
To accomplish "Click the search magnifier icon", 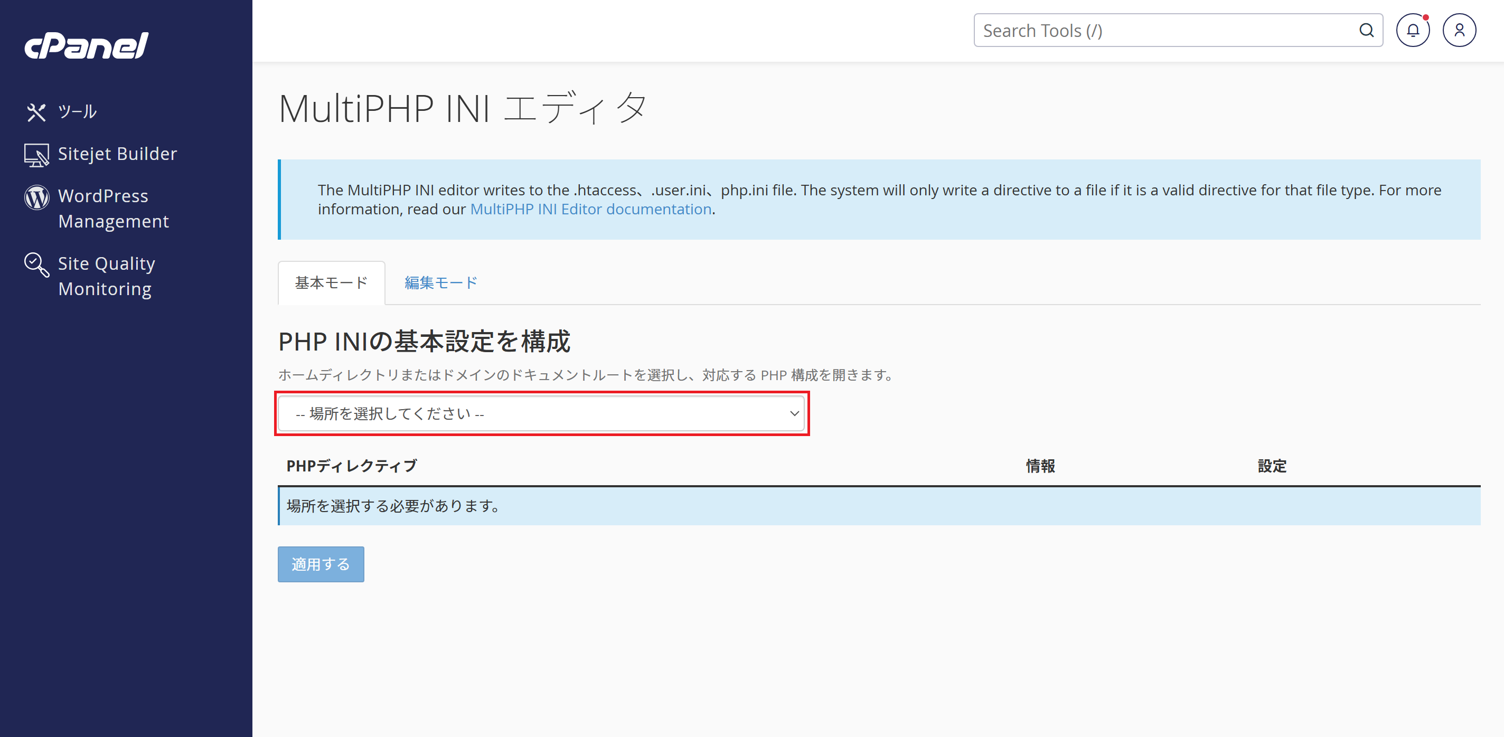I will tap(1366, 30).
